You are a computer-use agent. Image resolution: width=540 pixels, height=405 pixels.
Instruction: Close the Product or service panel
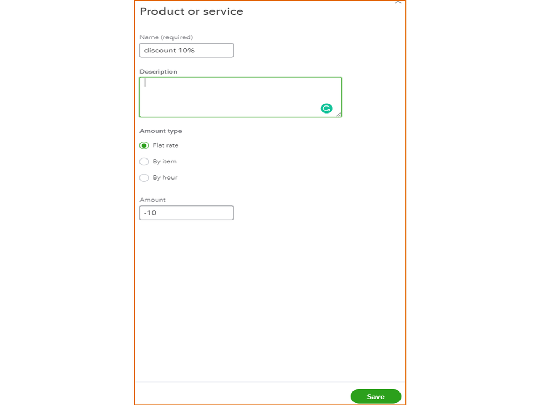[x=398, y=2]
